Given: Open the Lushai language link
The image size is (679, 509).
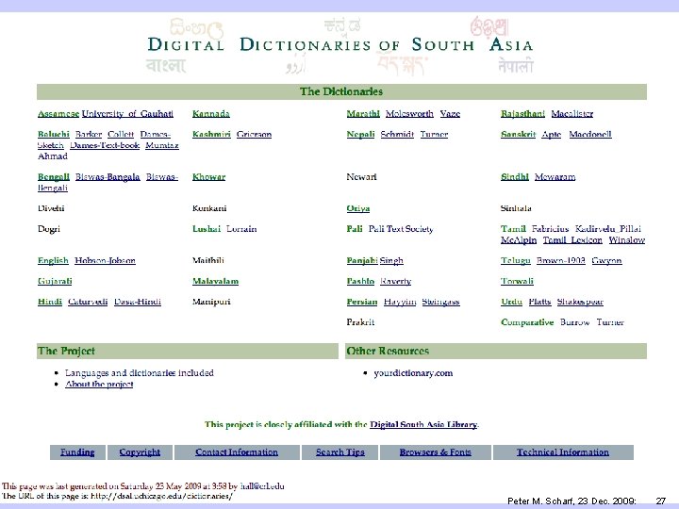Looking at the screenshot, I should tap(207, 229).
